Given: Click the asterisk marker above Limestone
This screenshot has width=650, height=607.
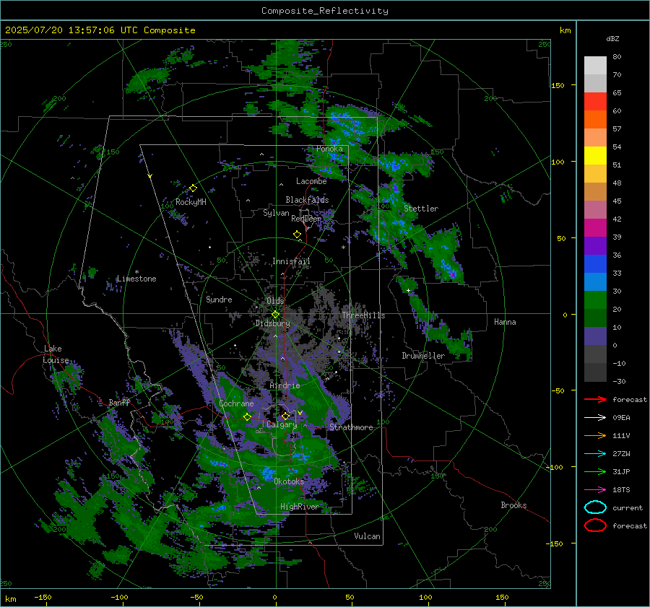Looking at the screenshot, I should click(136, 272).
